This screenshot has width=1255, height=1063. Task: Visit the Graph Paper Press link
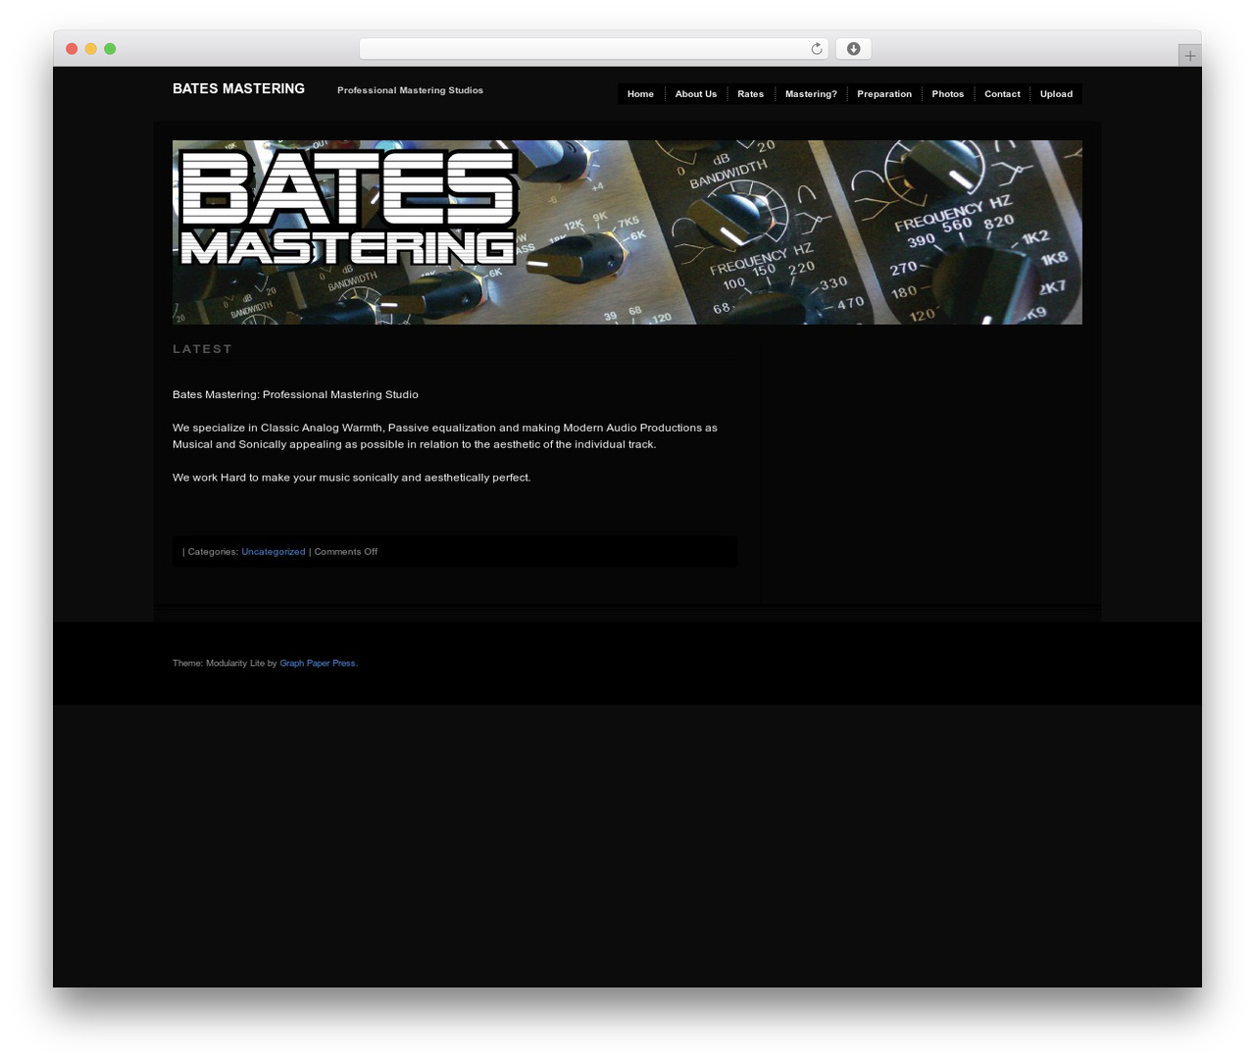click(318, 664)
